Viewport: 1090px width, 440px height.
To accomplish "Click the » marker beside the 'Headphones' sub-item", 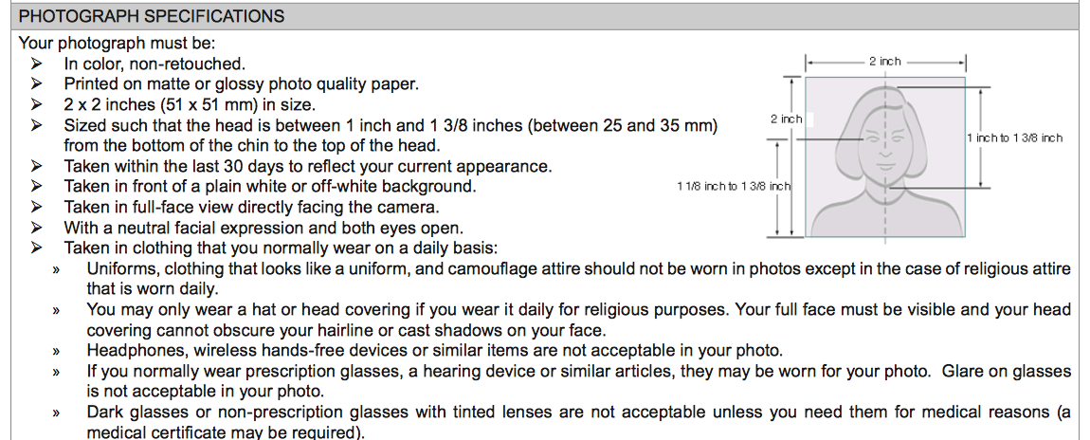I will pyautogui.click(x=56, y=351).
